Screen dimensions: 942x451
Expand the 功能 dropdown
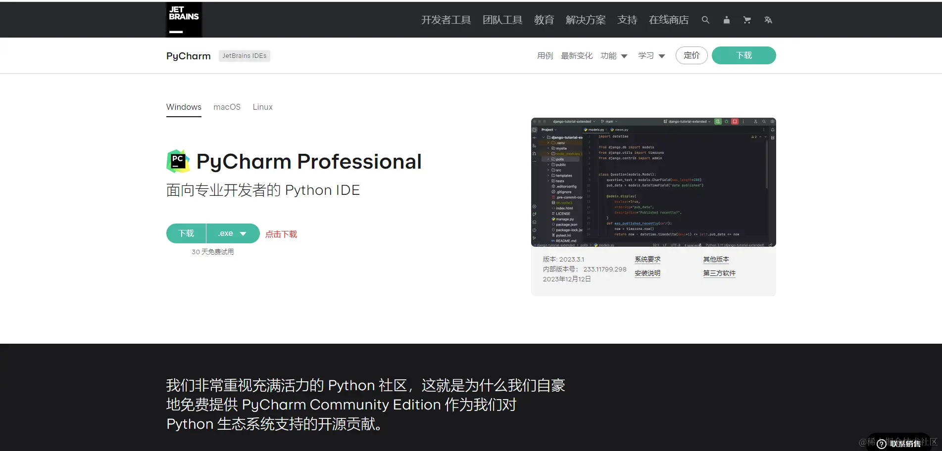[614, 56]
